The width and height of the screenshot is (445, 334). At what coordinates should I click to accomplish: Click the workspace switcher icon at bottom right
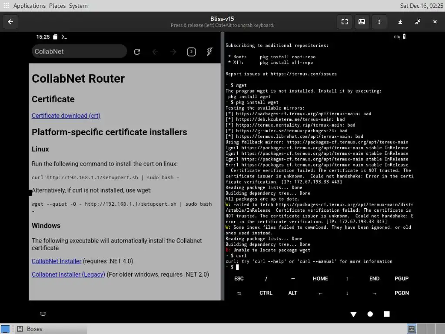(411, 329)
